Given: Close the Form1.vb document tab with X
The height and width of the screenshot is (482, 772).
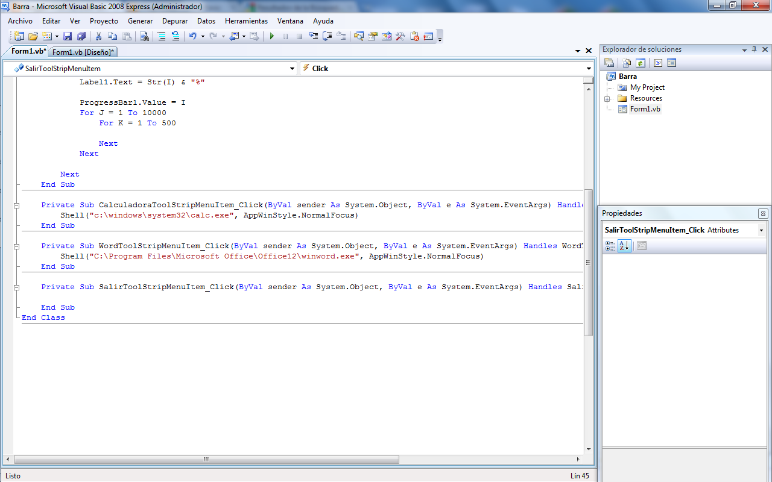Looking at the screenshot, I should pos(589,51).
